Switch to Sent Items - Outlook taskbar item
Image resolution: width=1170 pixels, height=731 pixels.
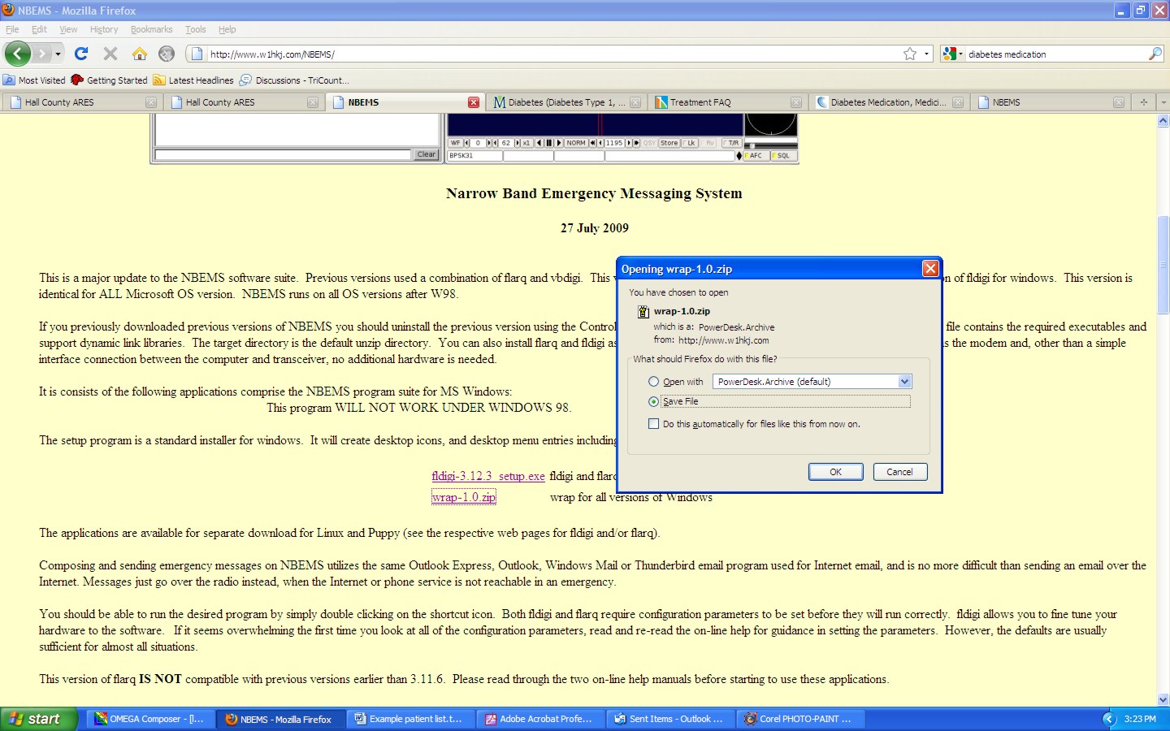pyautogui.click(x=669, y=719)
